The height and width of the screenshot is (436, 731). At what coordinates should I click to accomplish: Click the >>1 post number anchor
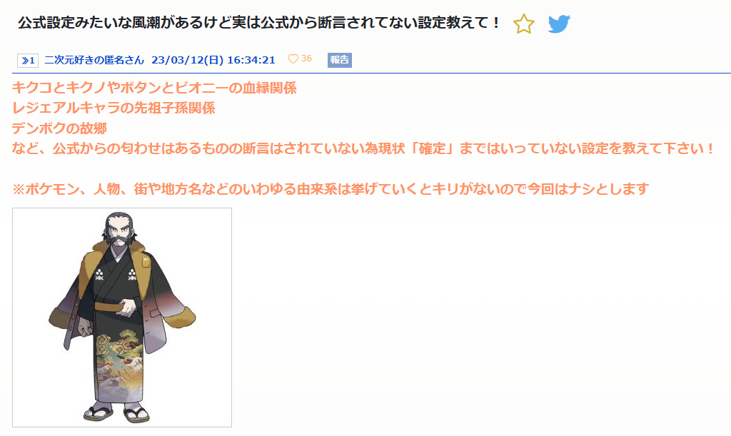(x=28, y=60)
